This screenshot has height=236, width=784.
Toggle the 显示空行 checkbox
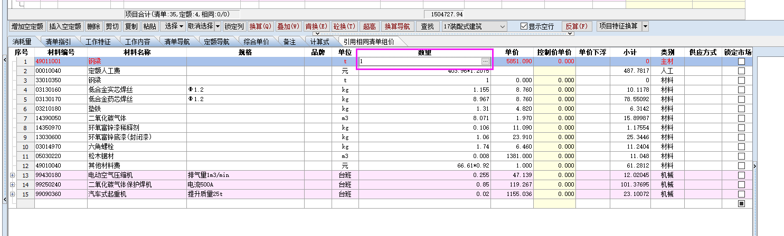click(x=524, y=26)
